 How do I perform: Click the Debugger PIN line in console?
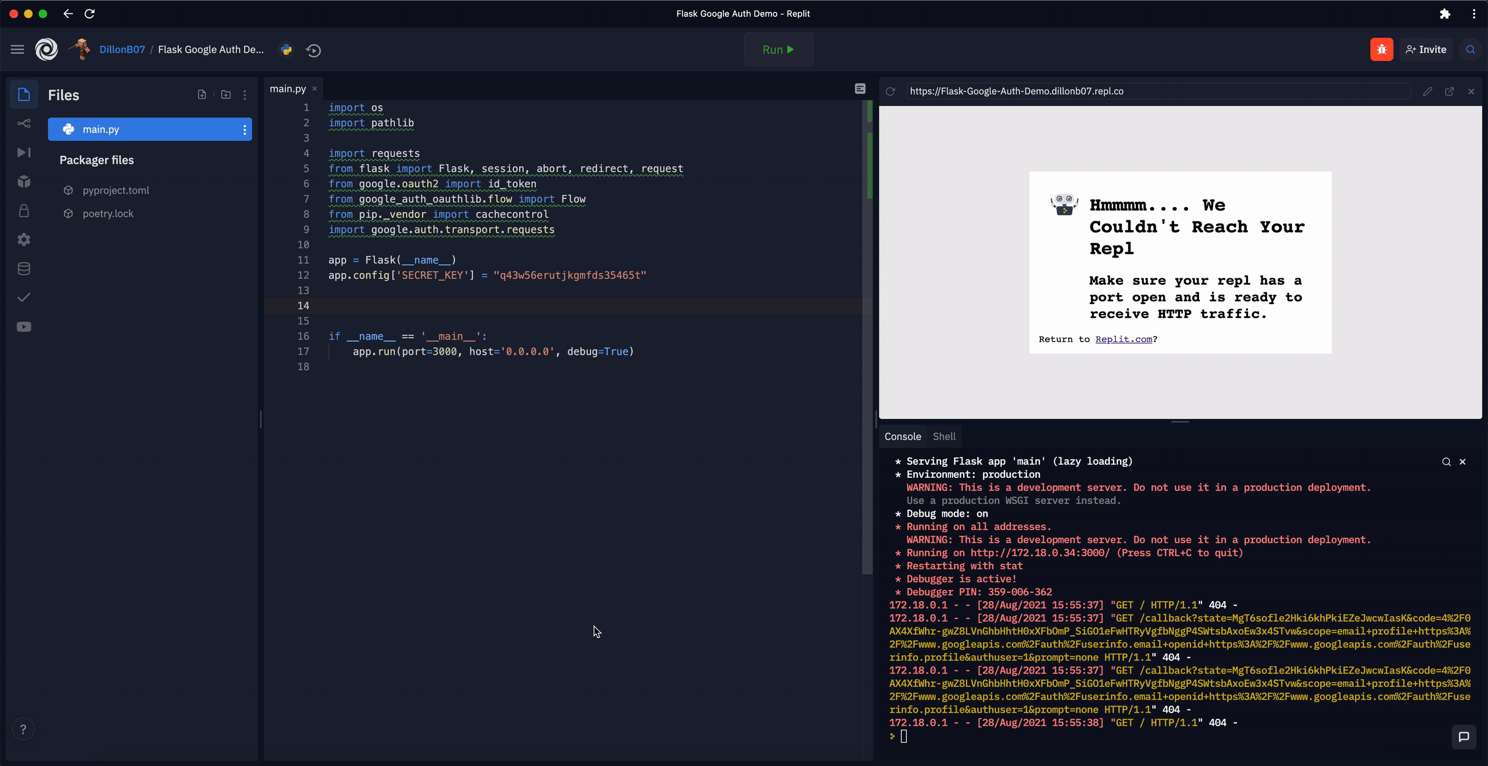974,592
